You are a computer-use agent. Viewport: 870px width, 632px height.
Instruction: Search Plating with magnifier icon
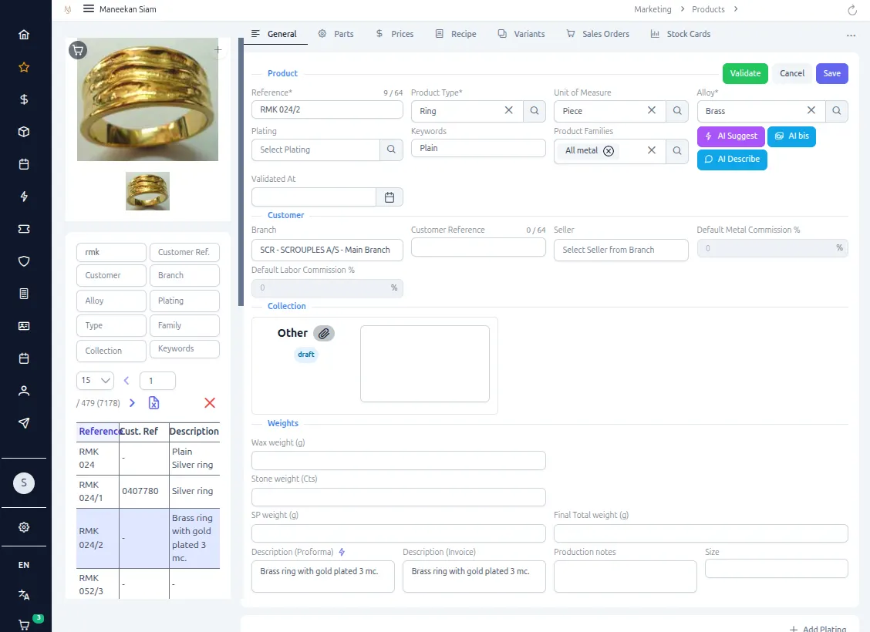pyautogui.click(x=391, y=150)
